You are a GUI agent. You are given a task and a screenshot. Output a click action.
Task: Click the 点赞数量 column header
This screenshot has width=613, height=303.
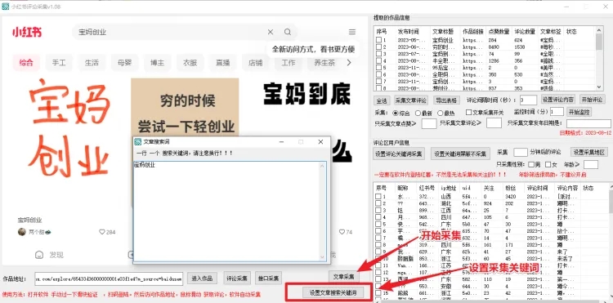point(498,31)
